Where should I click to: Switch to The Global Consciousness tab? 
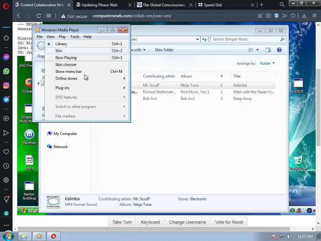click(165, 5)
